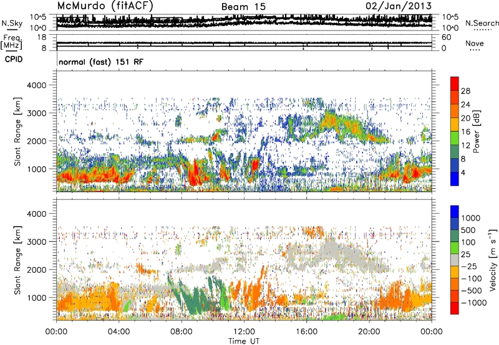Click the 'Time UT' axis title
Image resolution: width=499 pixels, height=345 pixels.
pos(244,341)
